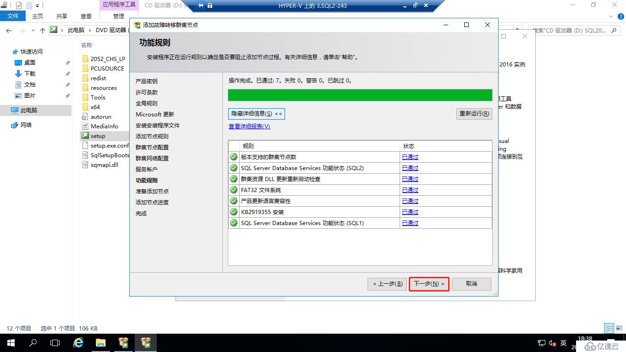Image resolution: width=626 pixels, height=352 pixels.
Task: Select 群集节点配置 step in sidebar
Action: coord(152,148)
